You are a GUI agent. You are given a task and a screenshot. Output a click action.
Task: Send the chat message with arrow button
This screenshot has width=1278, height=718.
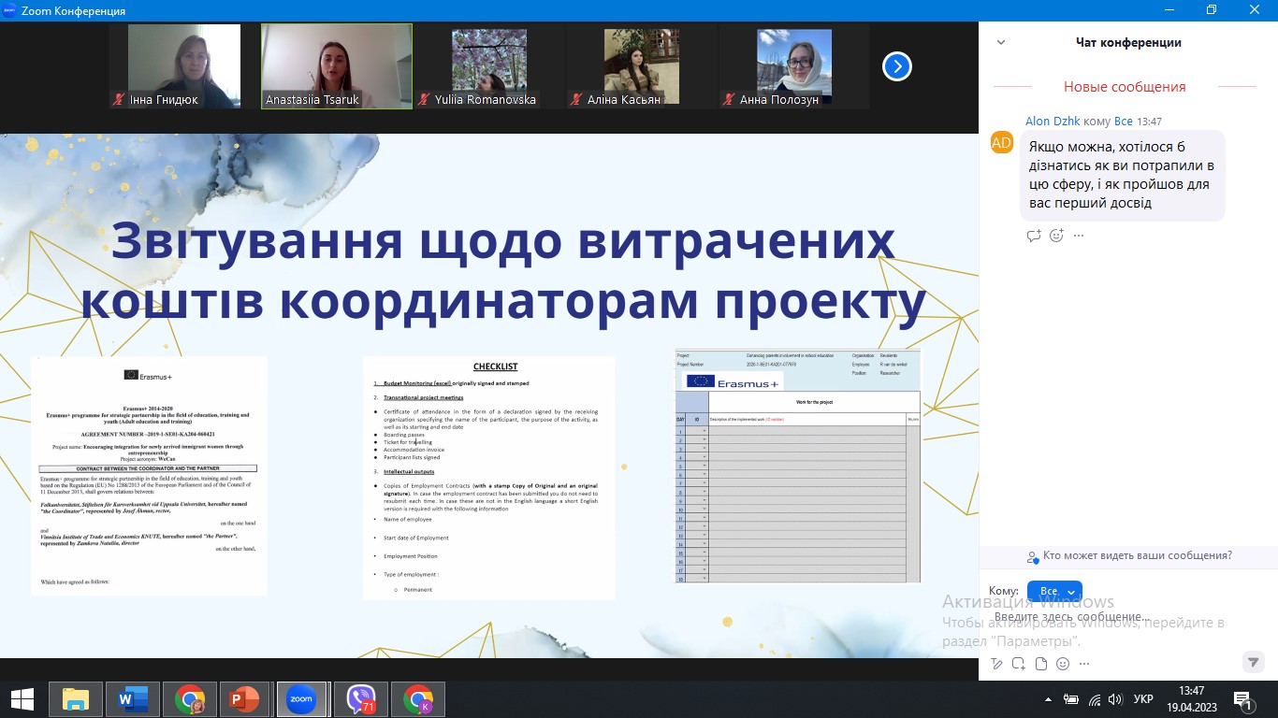1253,662
